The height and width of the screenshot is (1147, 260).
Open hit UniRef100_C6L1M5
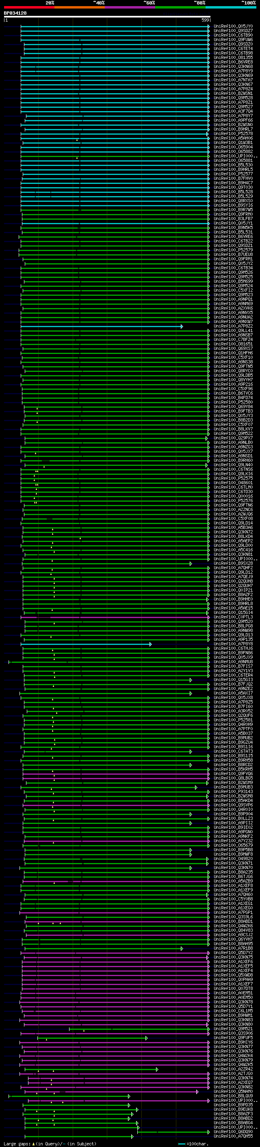[233, 1011]
